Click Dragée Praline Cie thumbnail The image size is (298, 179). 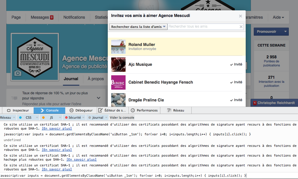(x=118, y=100)
